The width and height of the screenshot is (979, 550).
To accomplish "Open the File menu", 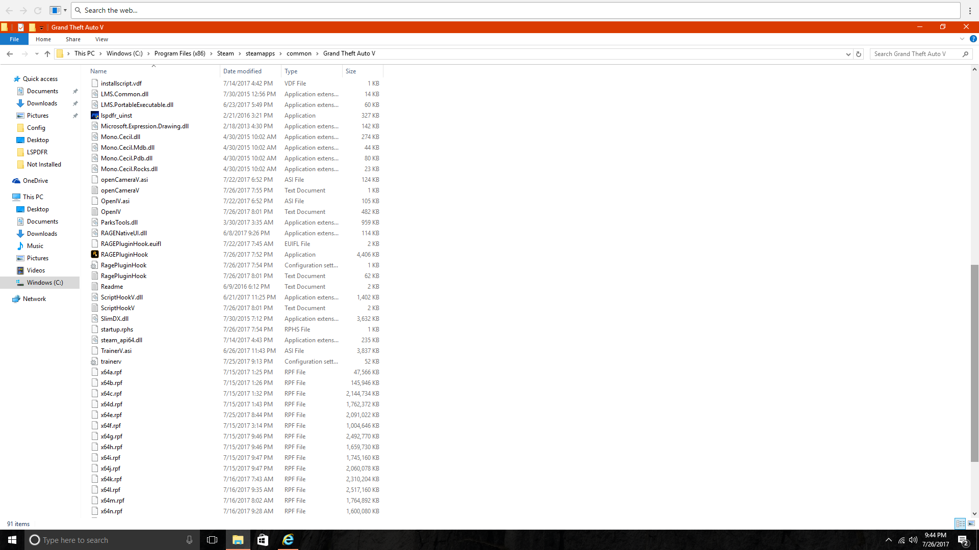I will [x=14, y=39].
